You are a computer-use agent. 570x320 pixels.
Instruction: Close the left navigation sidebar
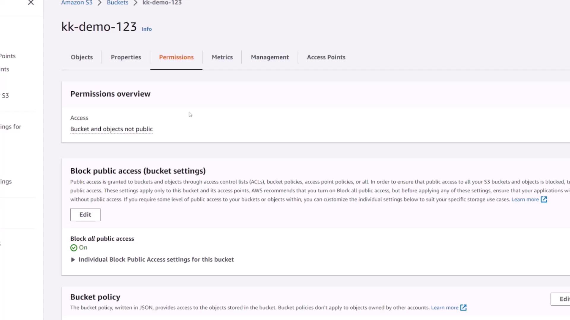tap(31, 3)
